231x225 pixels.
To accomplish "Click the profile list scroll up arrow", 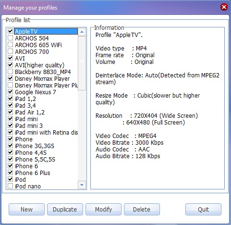I will 82,32.
